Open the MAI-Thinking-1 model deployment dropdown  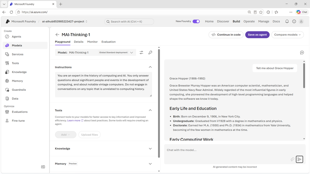click(x=96, y=53)
